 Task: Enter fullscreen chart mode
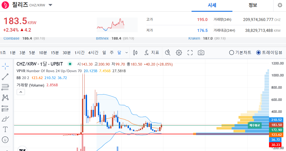tap(190, 53)
